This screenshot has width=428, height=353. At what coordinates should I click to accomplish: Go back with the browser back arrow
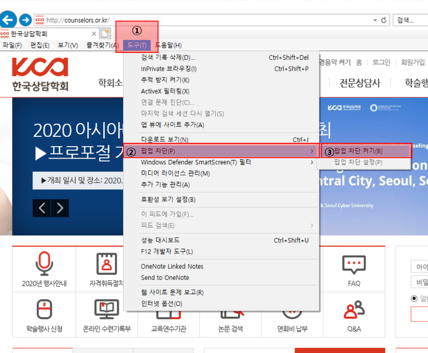[7, 20]
